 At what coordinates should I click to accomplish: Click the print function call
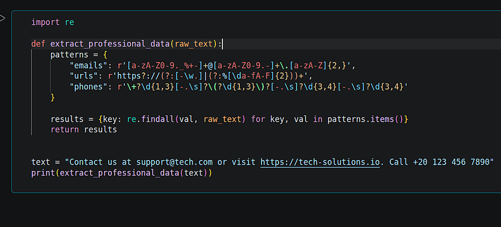tap(43, 173)
